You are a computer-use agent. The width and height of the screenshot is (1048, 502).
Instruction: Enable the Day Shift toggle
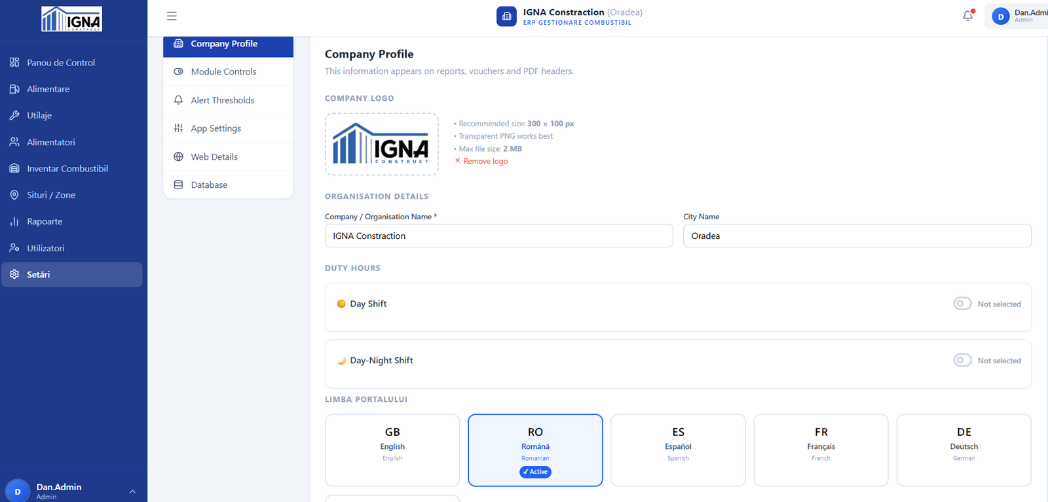click(x=962, y=304)
